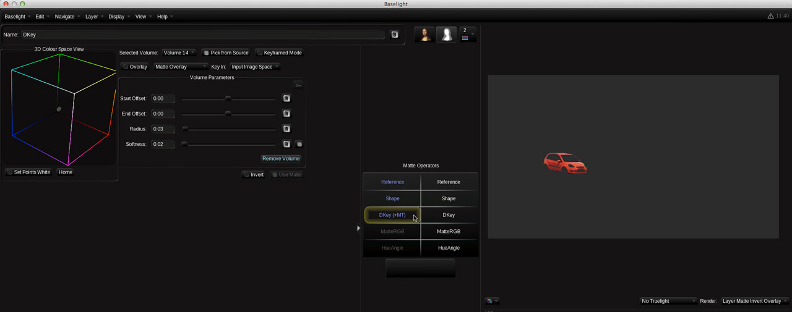792x312 pixels.
Task: Enable Keyframed Mode
Action: [x=279, y=53]
